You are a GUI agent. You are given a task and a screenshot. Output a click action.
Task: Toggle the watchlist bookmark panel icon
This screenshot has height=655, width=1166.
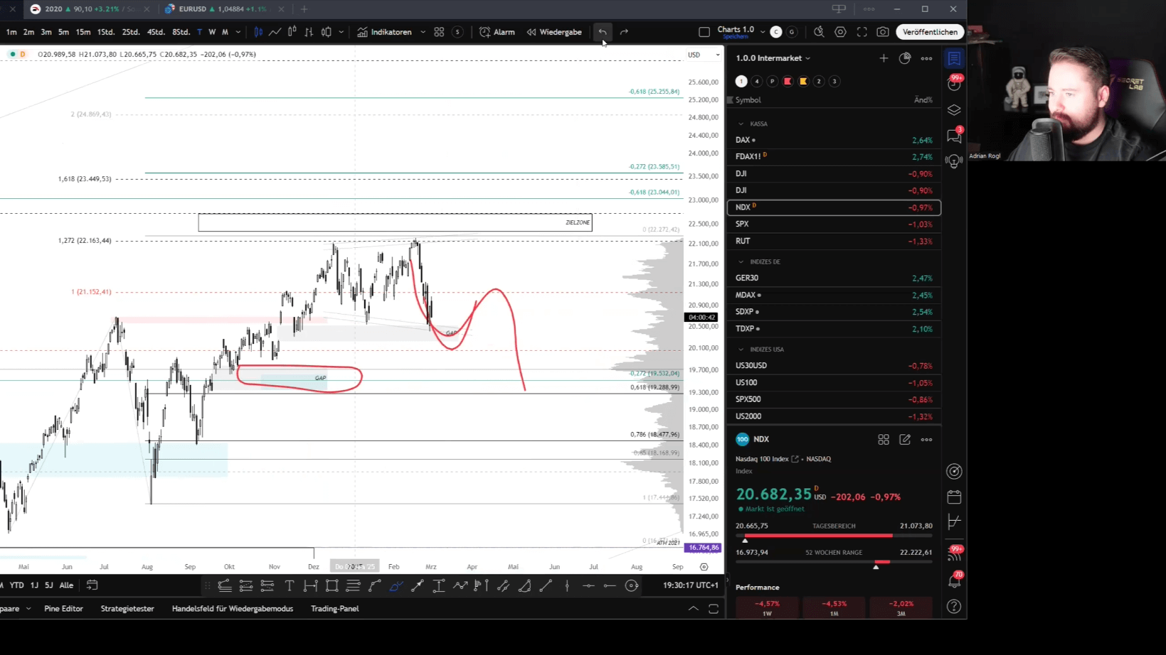coord(954,58)
